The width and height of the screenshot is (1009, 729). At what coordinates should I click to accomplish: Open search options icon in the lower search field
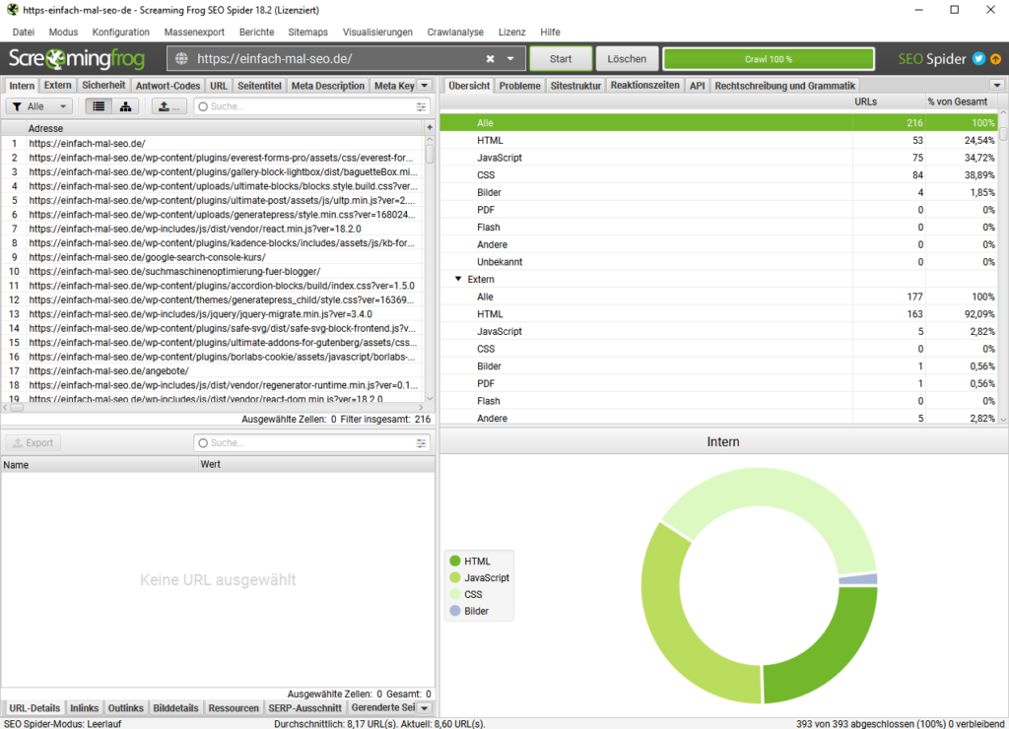pyautogui.click(x=421, y=443)
